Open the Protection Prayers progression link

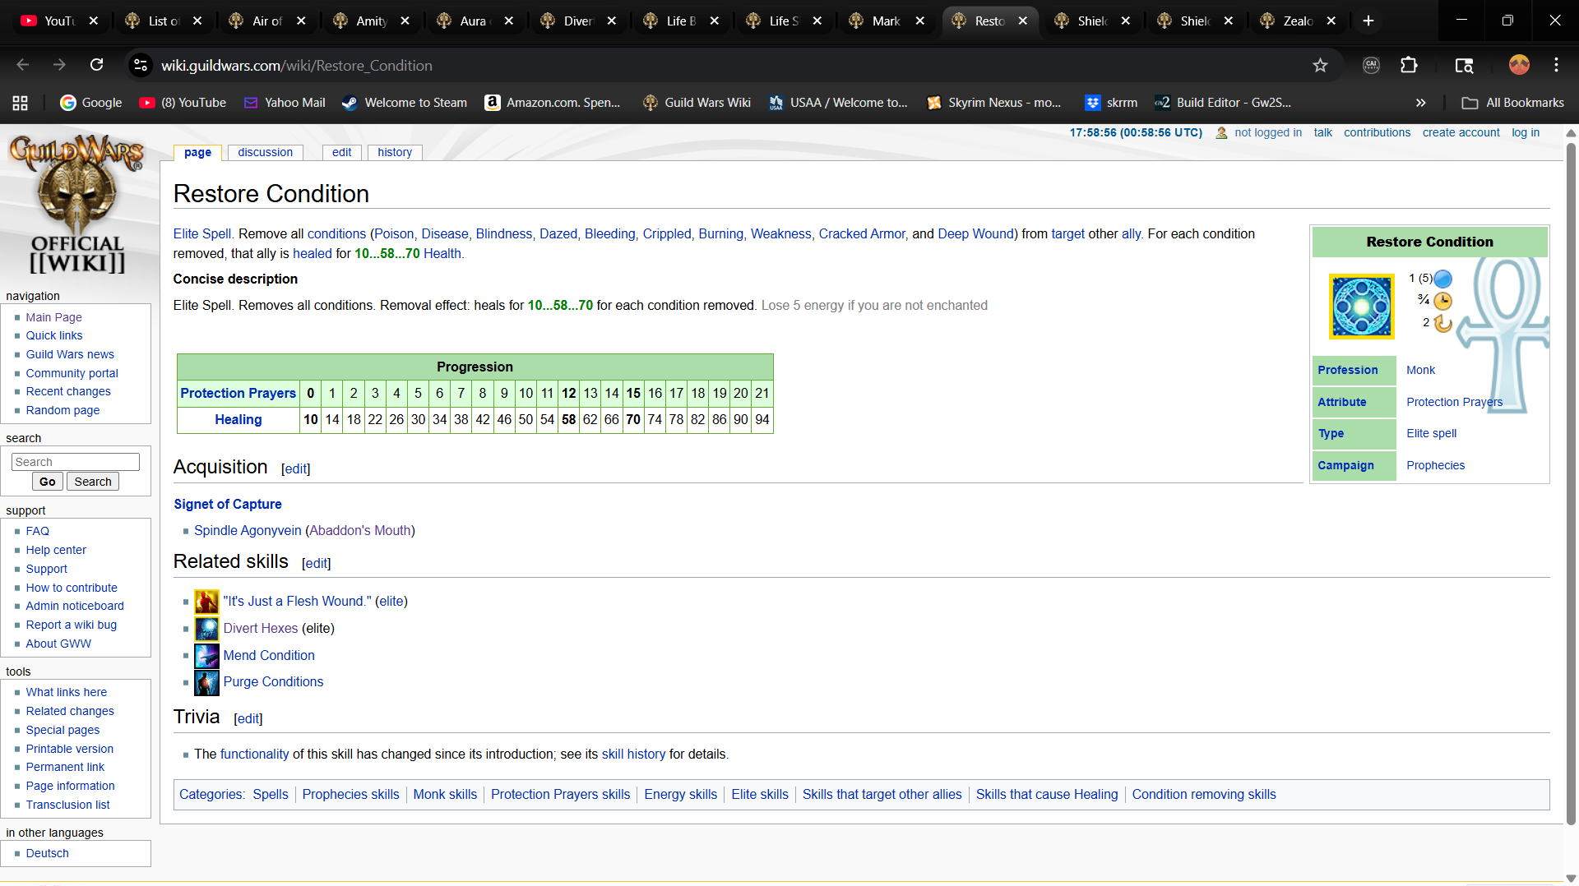click(x=238, y=394)
